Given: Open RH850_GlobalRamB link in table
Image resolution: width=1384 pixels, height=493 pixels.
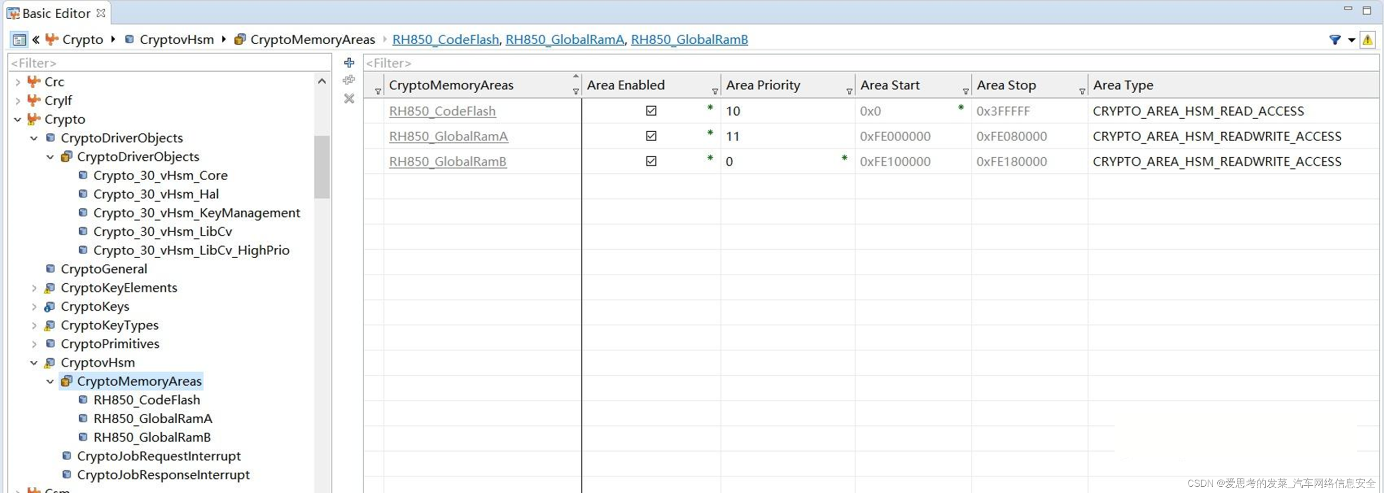Looking at the screenshot, I should (x=448, y=162).
